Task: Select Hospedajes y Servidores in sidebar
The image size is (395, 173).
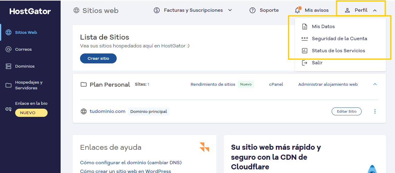Action: 29,85
